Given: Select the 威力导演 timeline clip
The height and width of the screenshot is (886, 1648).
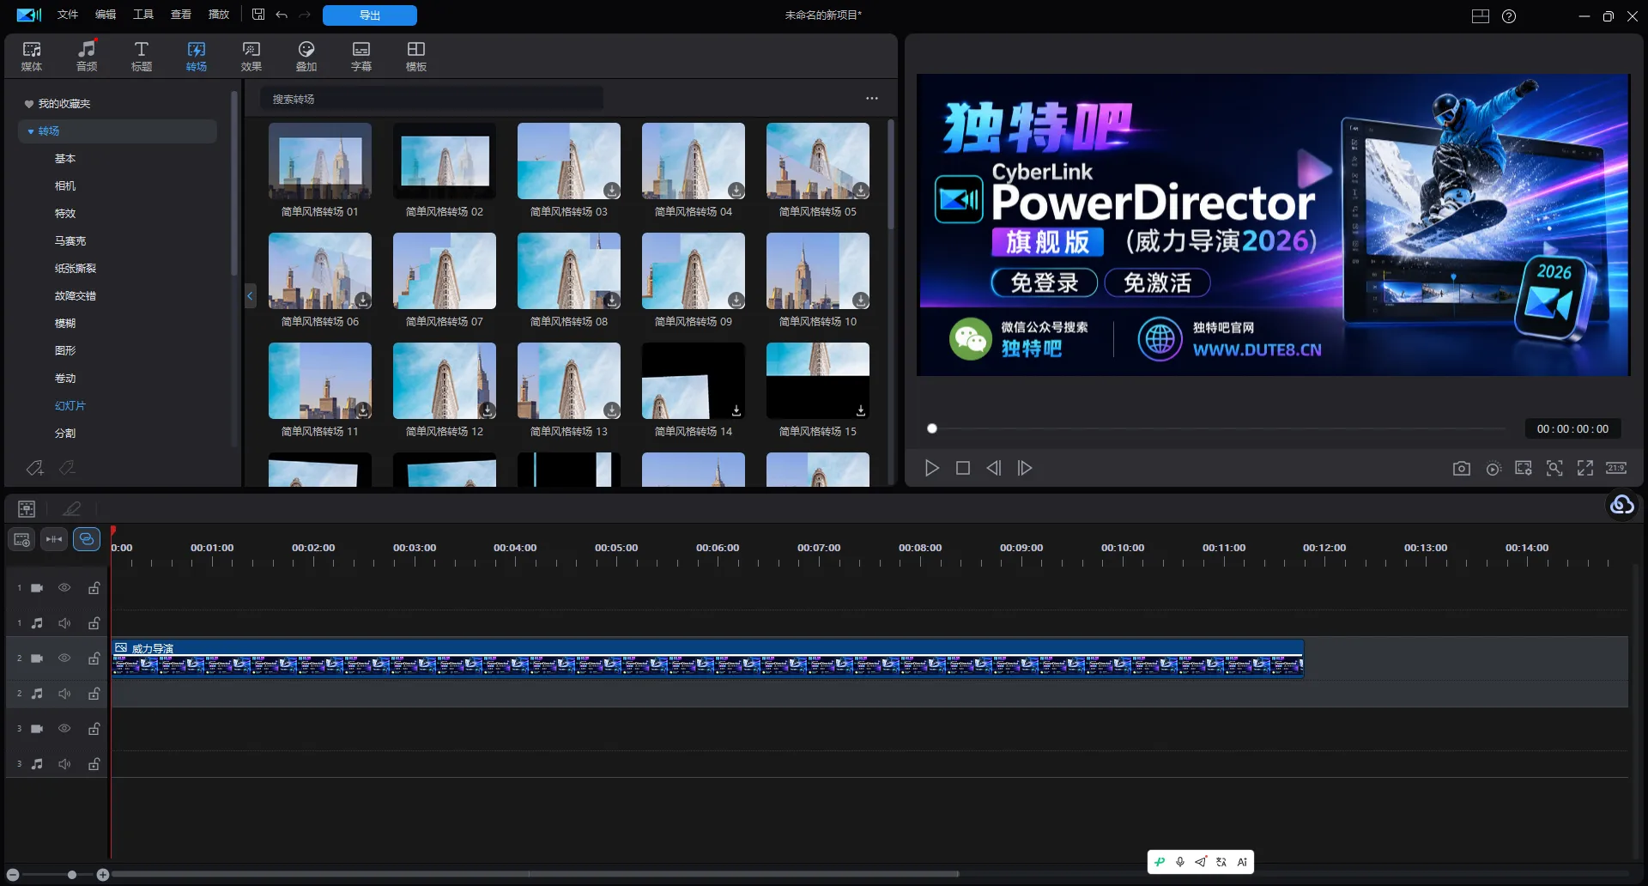Looking at the screenshot, I should click(708, 658).
